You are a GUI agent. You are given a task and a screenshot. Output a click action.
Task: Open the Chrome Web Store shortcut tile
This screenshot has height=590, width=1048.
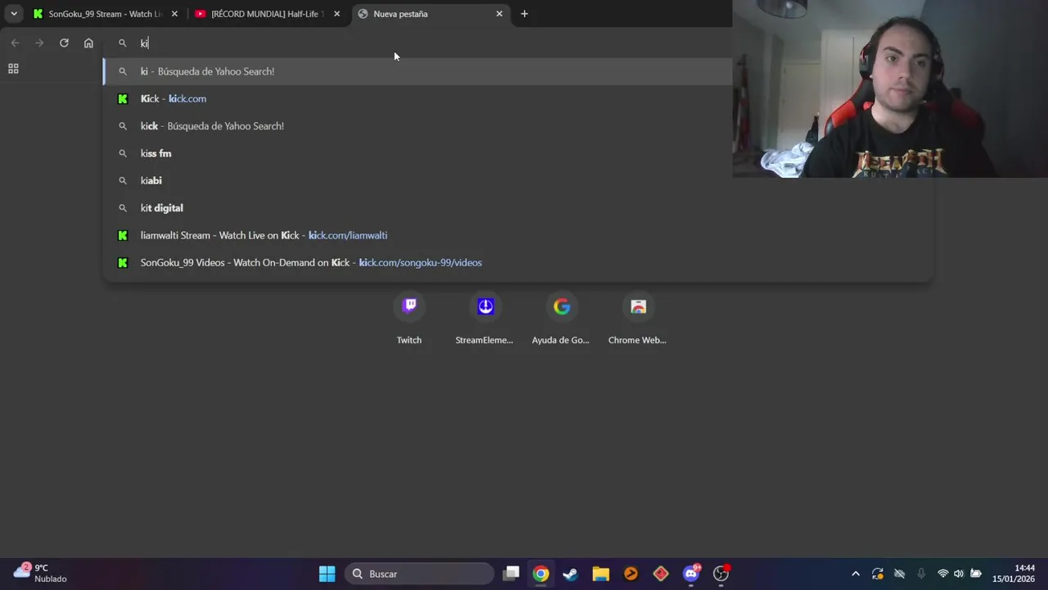(x=637, y=318)
